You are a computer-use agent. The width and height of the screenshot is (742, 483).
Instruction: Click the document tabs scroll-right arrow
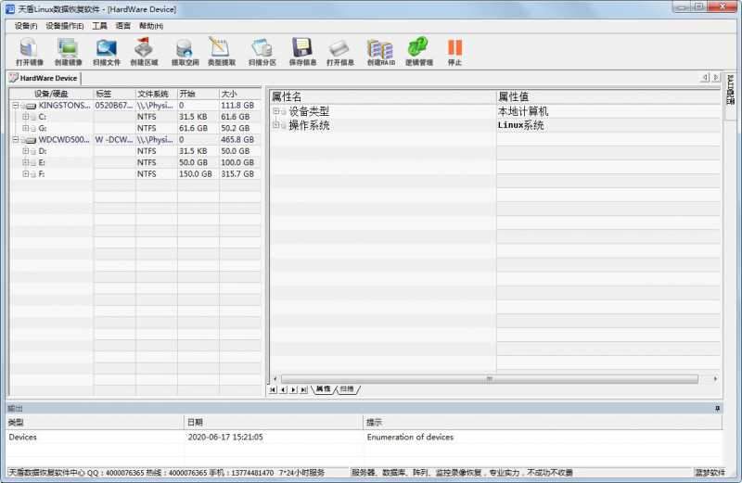(715, 78)
